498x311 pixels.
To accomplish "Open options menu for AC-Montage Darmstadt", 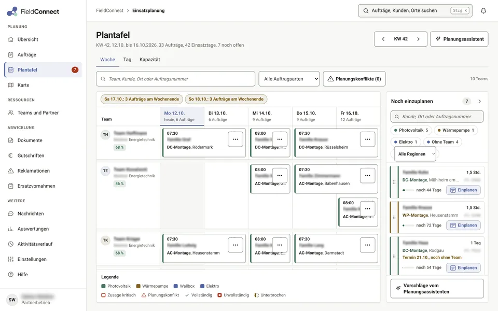I will click(x=367, y=245).
